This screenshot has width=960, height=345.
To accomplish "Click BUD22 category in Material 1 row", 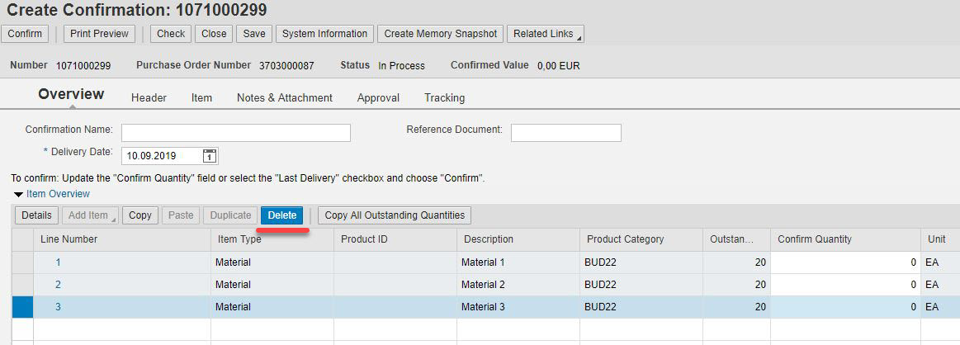I will pos(641,262).
